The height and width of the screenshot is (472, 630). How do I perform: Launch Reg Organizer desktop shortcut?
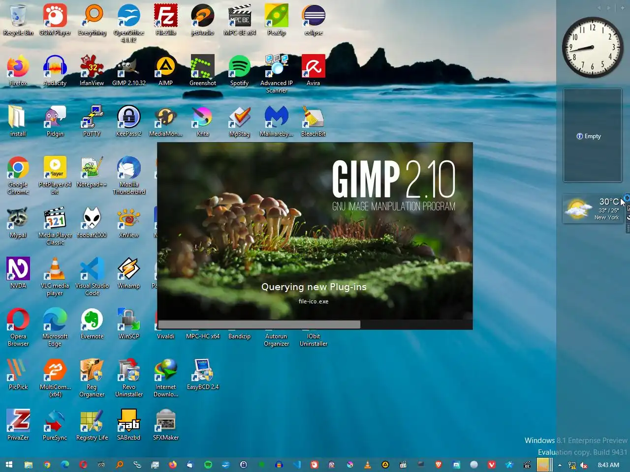click(92, 378)
